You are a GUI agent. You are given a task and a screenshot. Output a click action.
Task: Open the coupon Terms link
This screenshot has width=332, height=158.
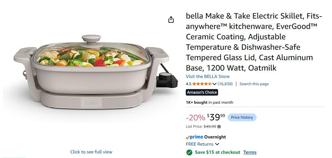coord(250,152)
